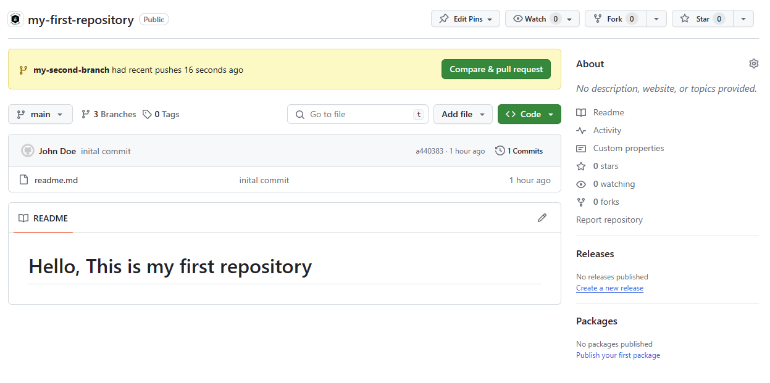Click the 1 hour ago timestamp in readme.md row

(x=530, y=180)
